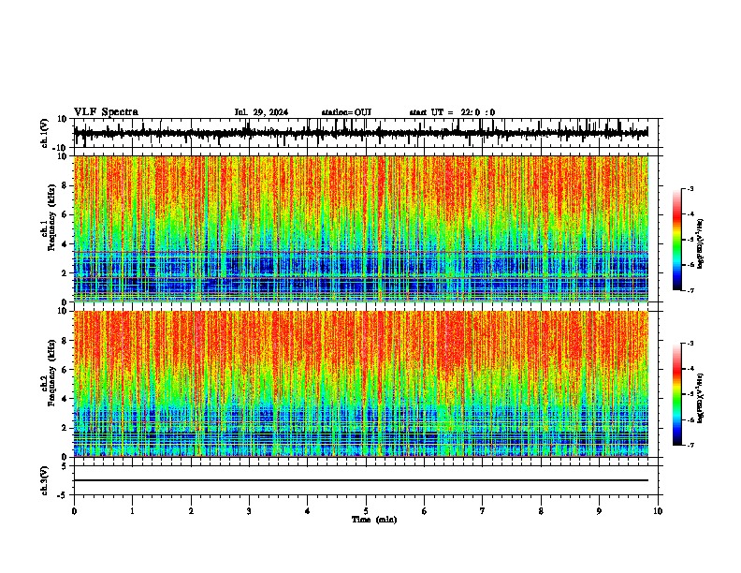Click the flat ch.3 voltage line
The width and height of the screenshot is (741, 573).
click(x=361, y=480)
